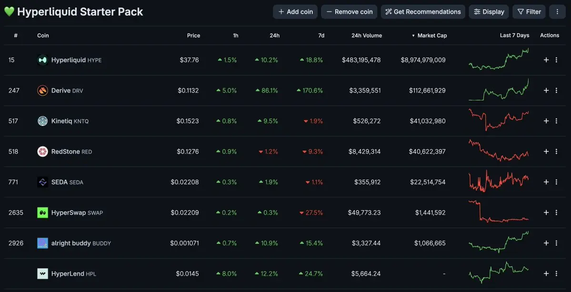Open RedStone 7-day sparkline chart
Screen dimensions: 571x292
point(499,151)
